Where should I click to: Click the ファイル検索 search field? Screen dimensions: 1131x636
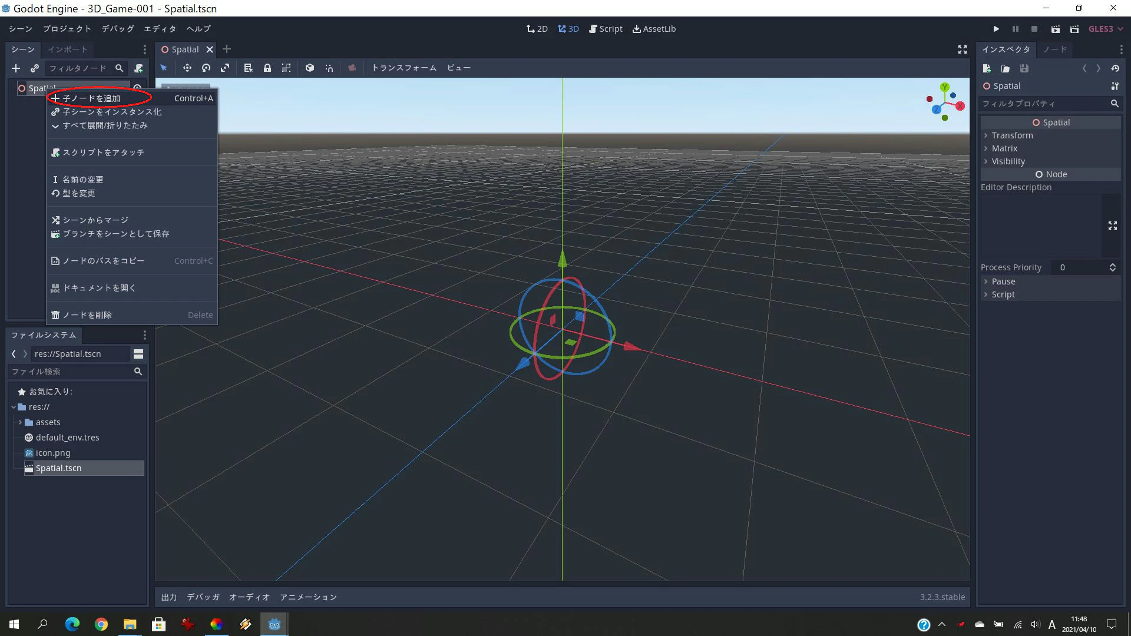tap(77, 372)
